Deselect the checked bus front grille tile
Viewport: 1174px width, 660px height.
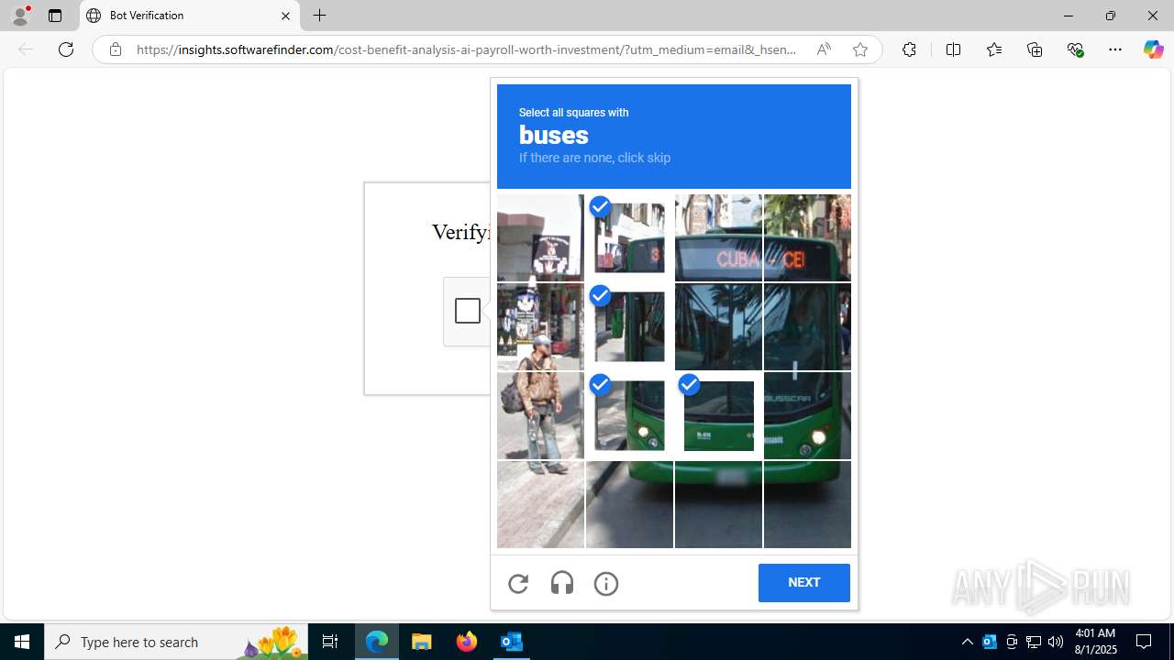(x=718, y=415)
